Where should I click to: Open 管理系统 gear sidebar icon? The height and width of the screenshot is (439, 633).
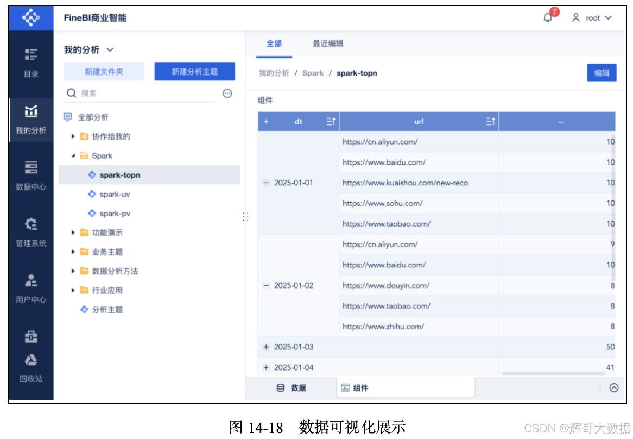point(31,224)
